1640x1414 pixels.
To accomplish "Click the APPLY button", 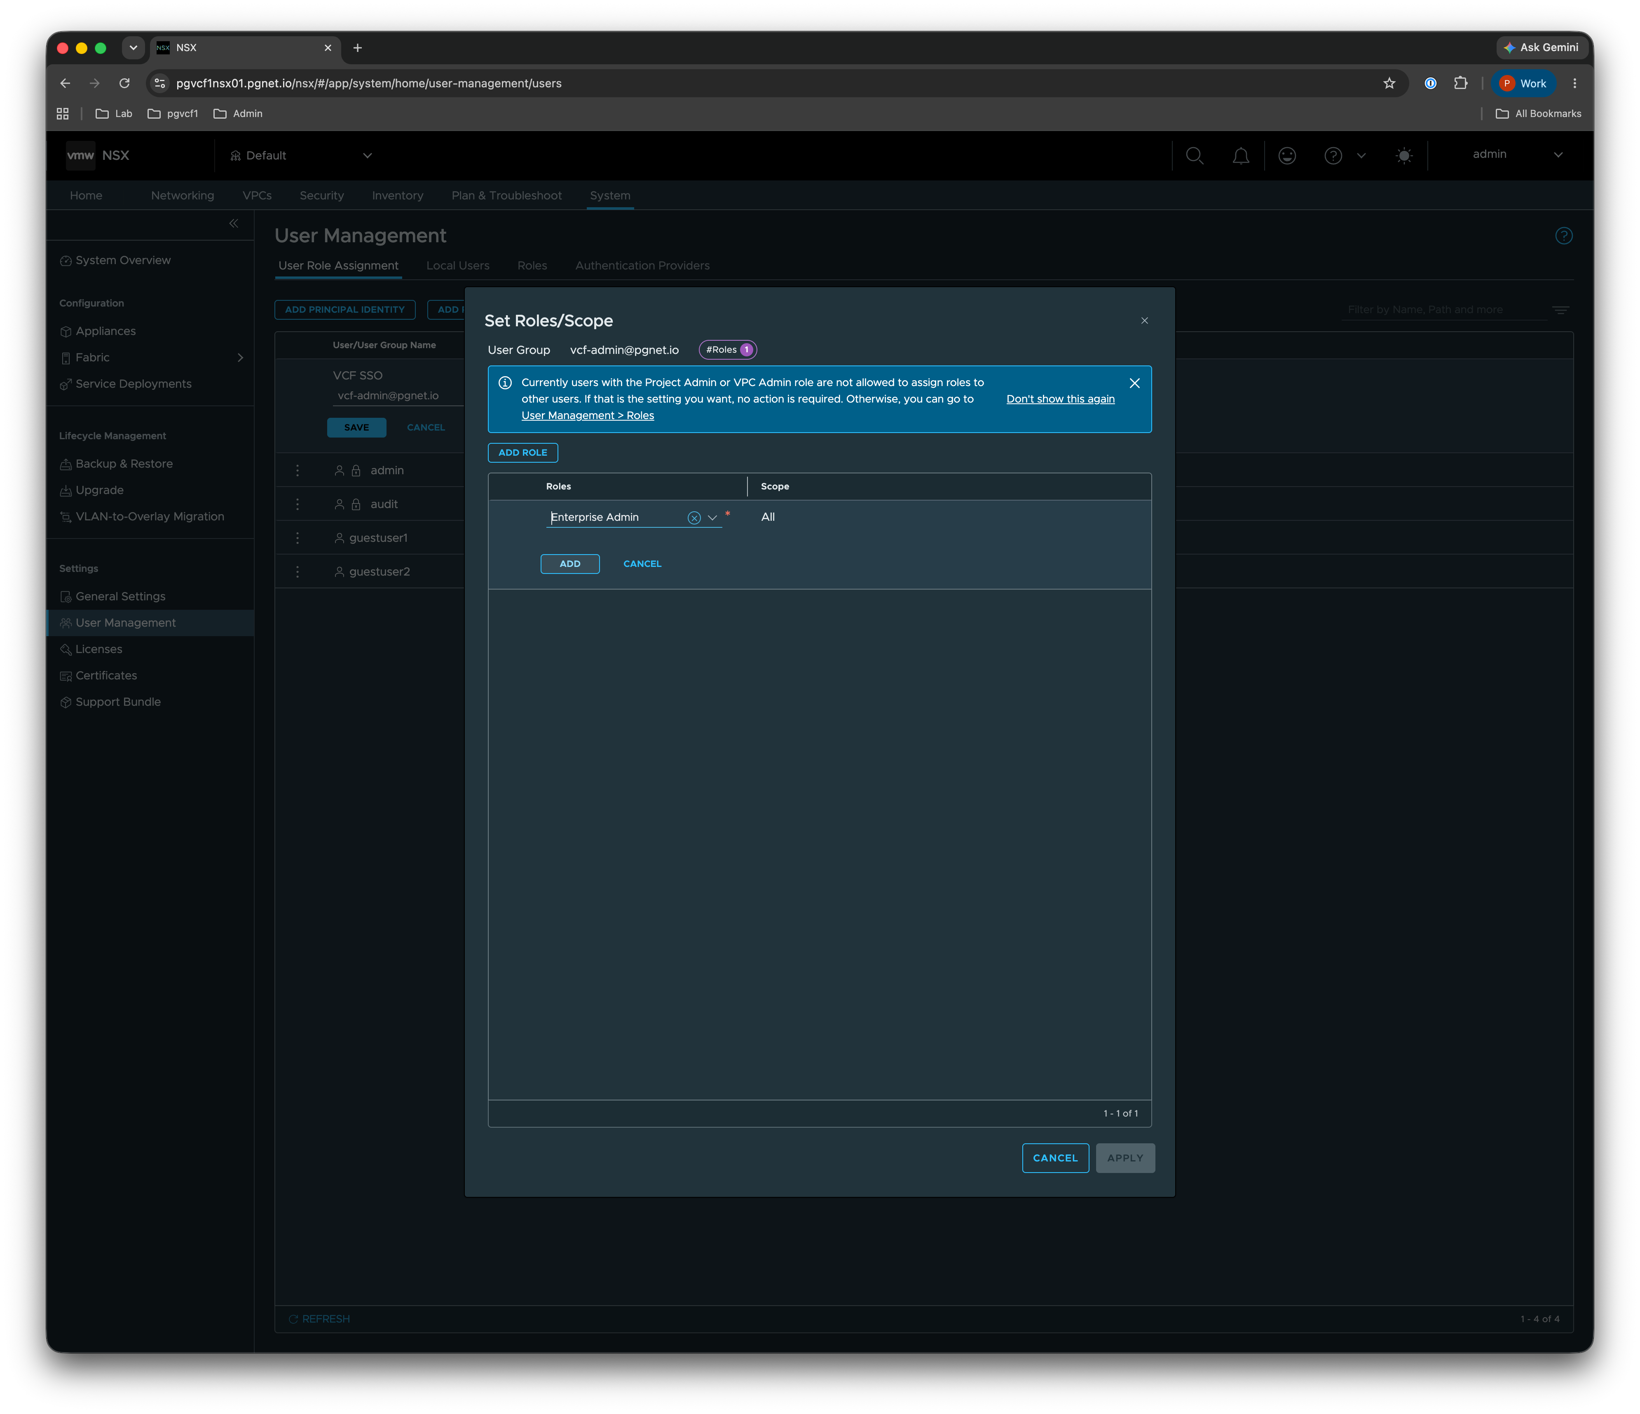I will pos(1125,1158).
